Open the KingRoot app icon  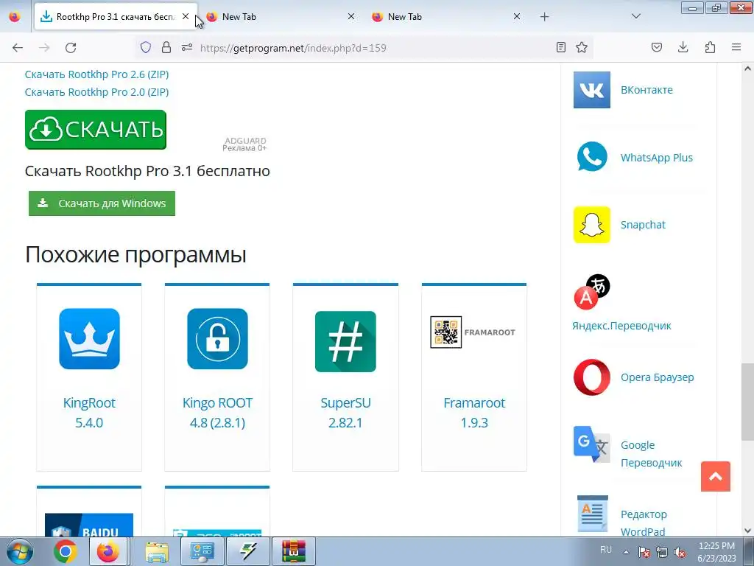coord(89,339)
